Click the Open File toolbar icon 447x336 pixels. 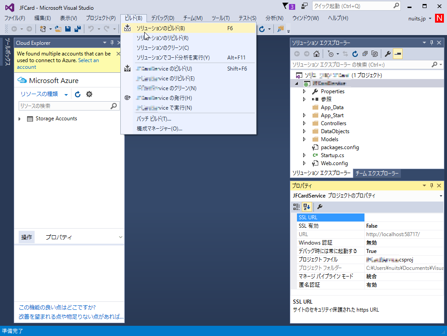point(58,29)
